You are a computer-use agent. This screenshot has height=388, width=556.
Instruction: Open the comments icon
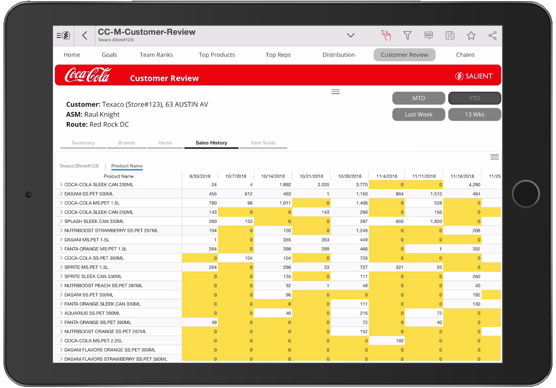click(428, 36)
